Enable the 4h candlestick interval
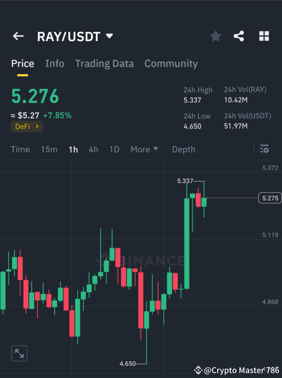The width and height of the screenshot is (282, 378). pyautogui.click(x=93, y=149)
